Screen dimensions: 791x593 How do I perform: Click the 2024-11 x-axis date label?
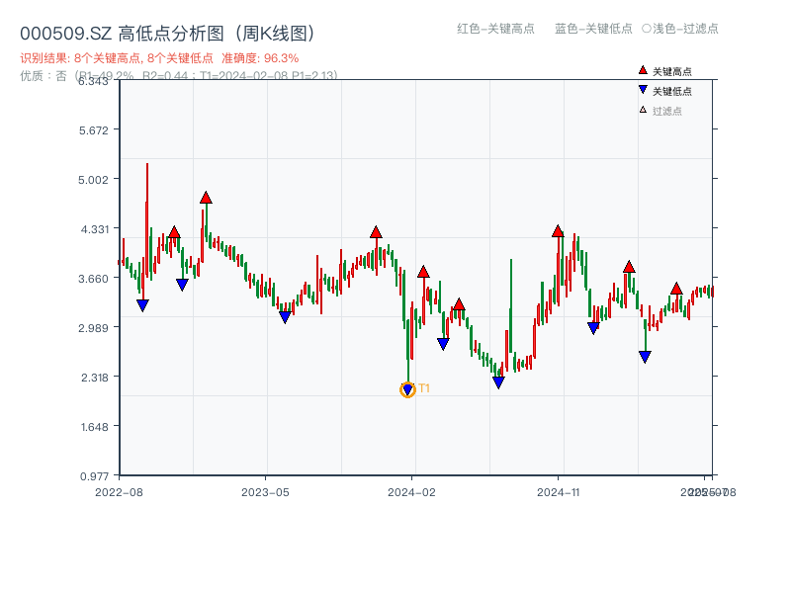pyautogui.click(x=559, y=492)
